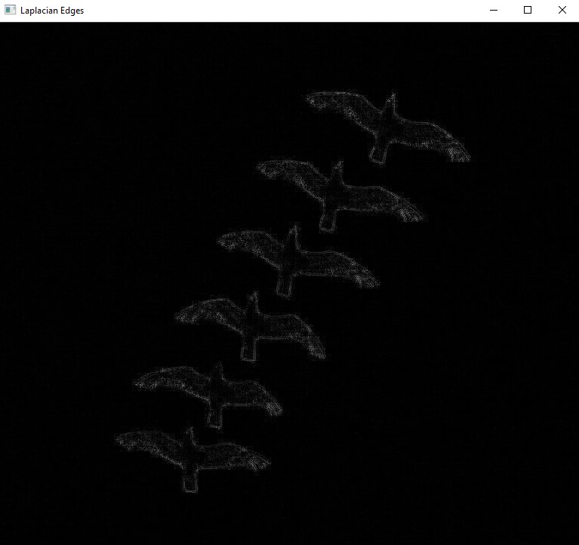Click the body of the fifth bird from top

[217, 391]
